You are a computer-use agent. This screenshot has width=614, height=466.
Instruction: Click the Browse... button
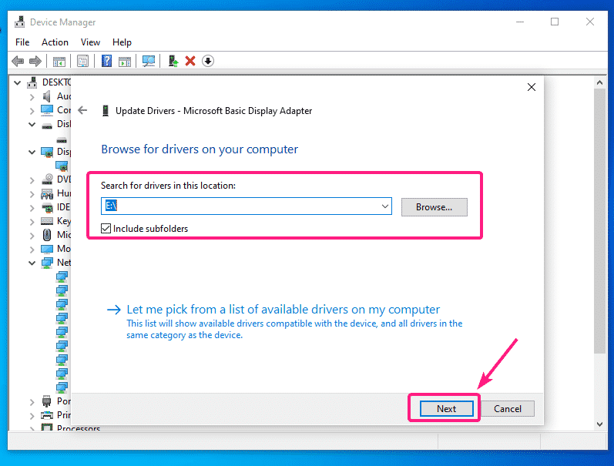click(x=434, y=206)
